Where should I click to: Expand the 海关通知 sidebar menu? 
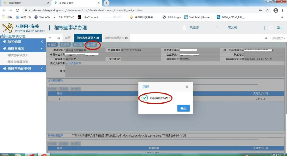[x=23, y=42]
